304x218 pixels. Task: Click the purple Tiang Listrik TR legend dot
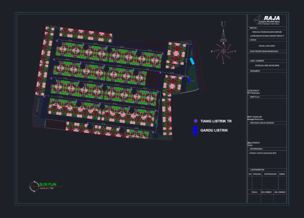196,121
